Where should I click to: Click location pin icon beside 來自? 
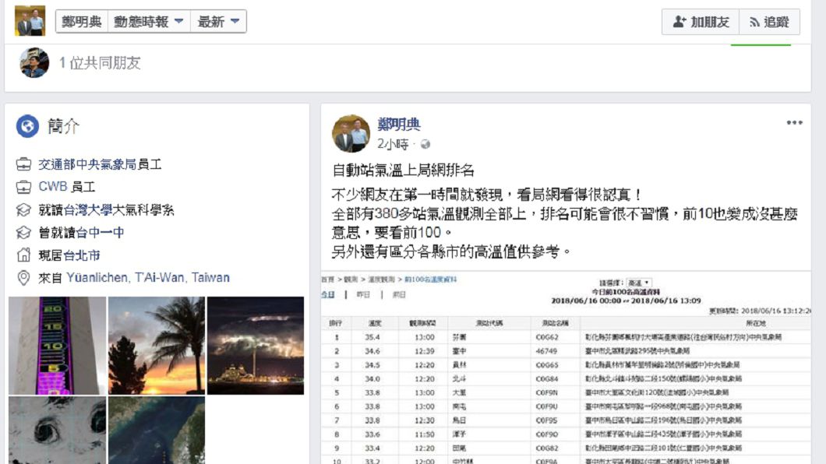tap(23, 278)
